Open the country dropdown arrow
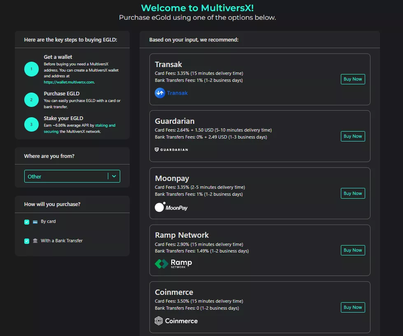Image resolution: width=403 pixels, height=336 pixels. 114,176
